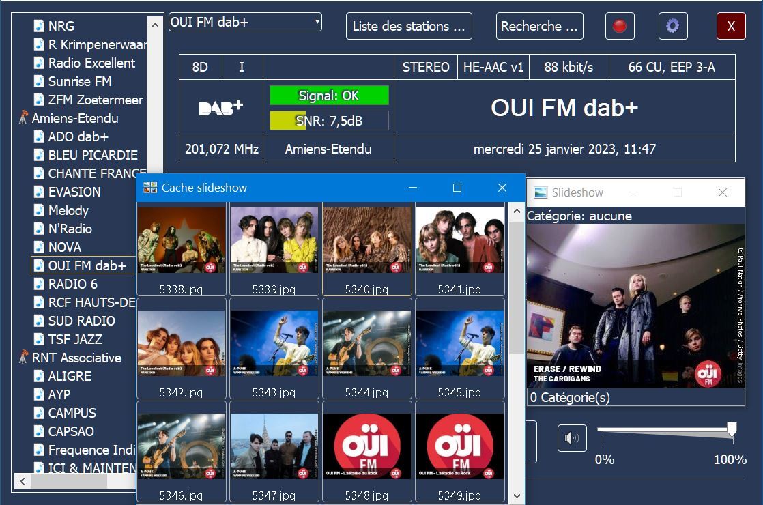763x505 pixels.
Task: Click the RNT Associative ensemble antenna icon
Action: pos(23,358)
